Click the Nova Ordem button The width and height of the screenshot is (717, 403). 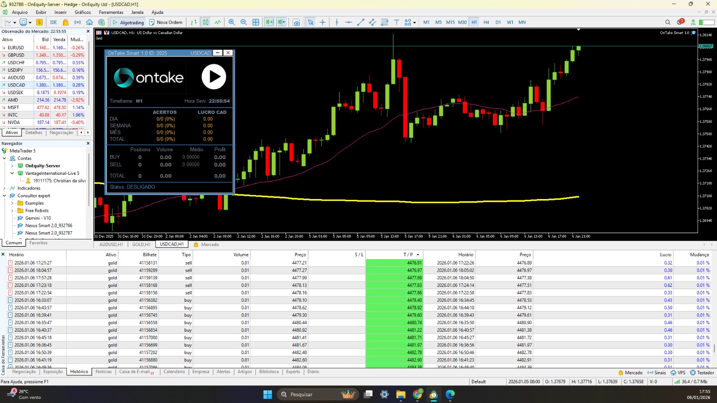point(166,22)
